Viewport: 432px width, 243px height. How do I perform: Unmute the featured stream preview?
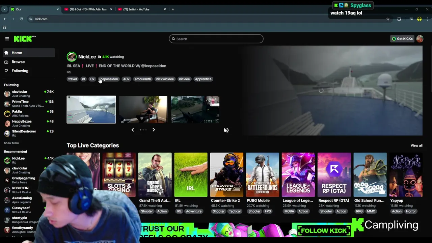[226, 130]
